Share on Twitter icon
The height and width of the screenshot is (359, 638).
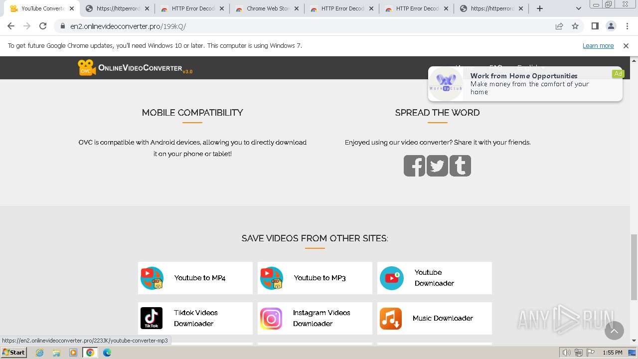pos(437,166)
